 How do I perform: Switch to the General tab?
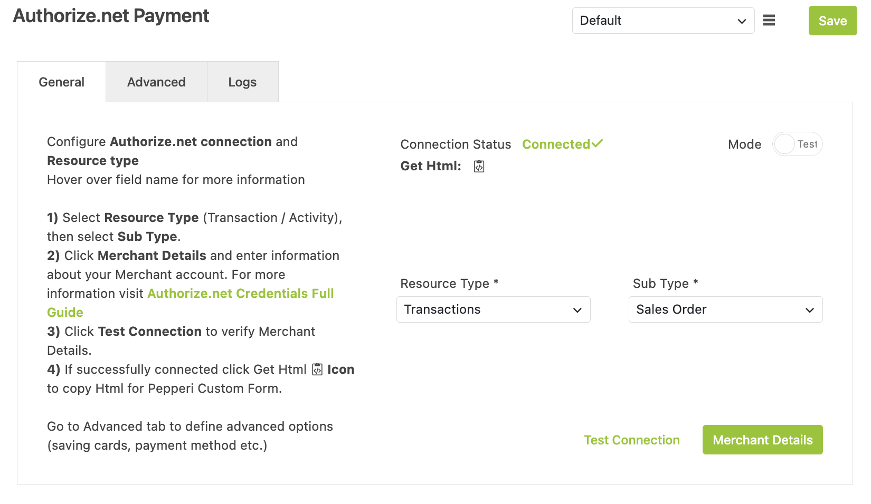coord(62,82)
